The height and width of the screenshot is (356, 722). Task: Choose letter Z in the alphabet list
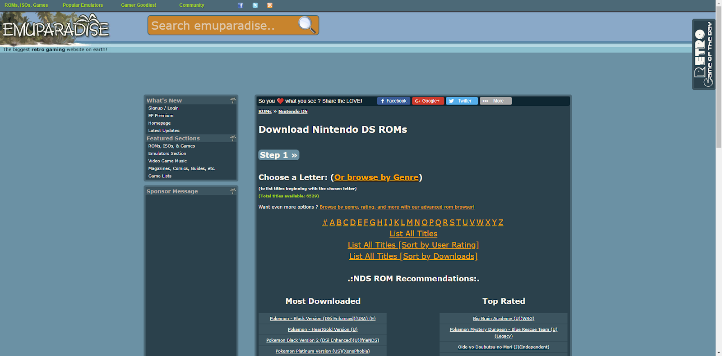point(501,222)
